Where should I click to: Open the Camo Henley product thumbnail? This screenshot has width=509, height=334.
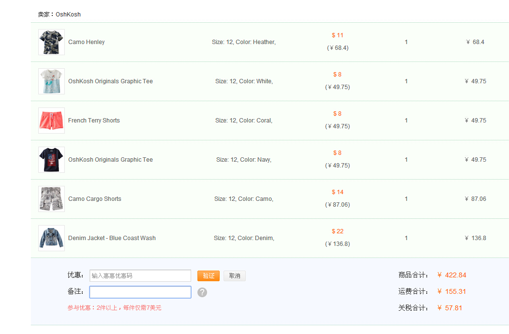point(51,42)
